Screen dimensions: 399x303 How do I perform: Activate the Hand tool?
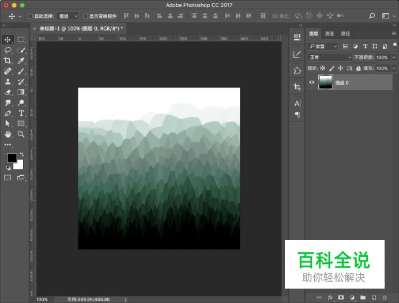pyautogui.click(x=7, y=134)
